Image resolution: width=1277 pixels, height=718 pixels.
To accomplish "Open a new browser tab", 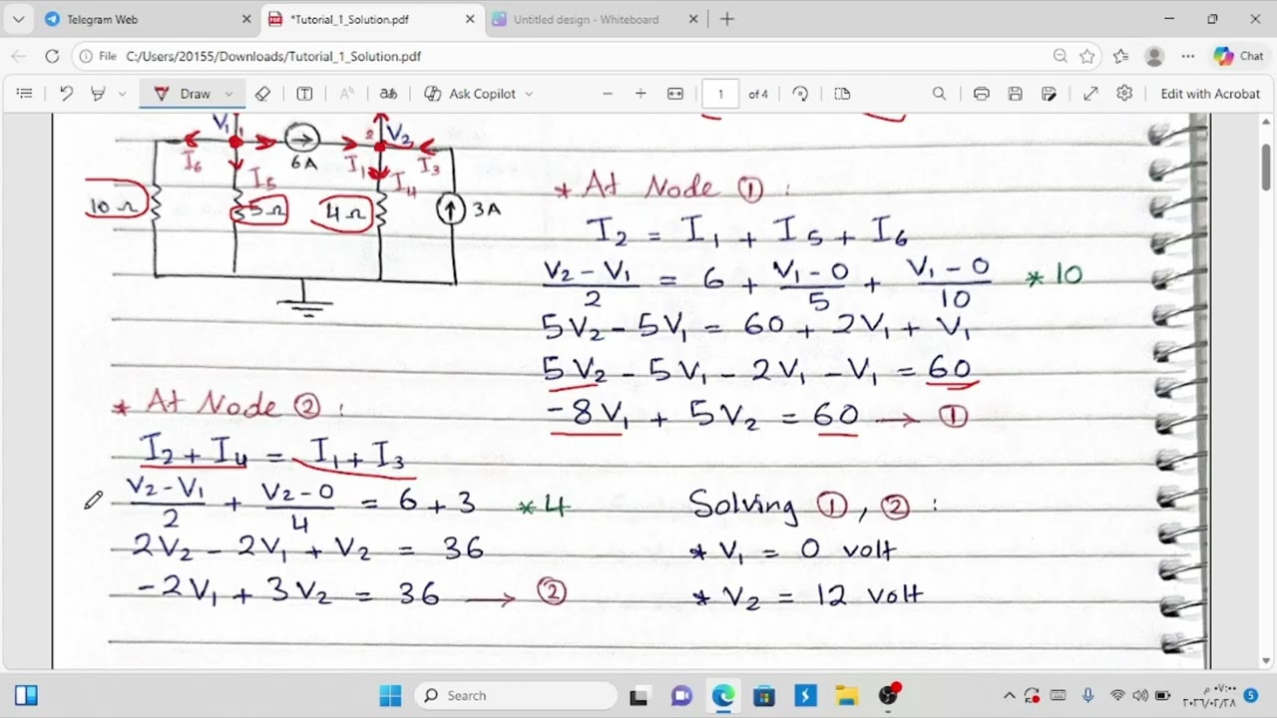I will coord(727,19).
